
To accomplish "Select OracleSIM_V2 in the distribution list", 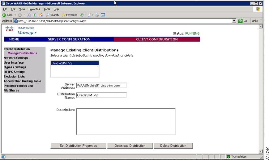I will [x=75, y=63].
